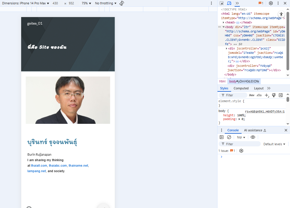Show the console sidebar panel

[x=222, y=137]
